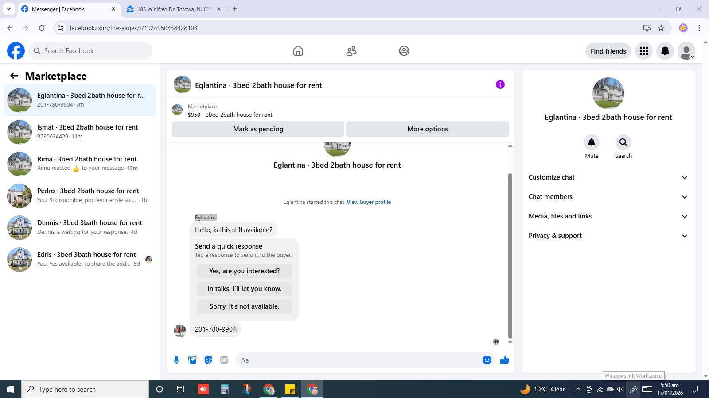Screen dimensions: 709x398
Task: Bookmark this page with the star icon
Action: click(661, 28)
